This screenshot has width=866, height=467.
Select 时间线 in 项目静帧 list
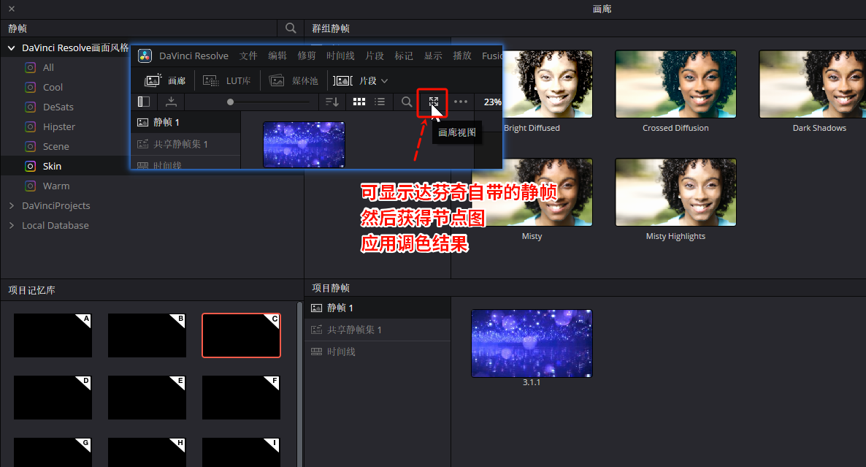tap(378, 352)
